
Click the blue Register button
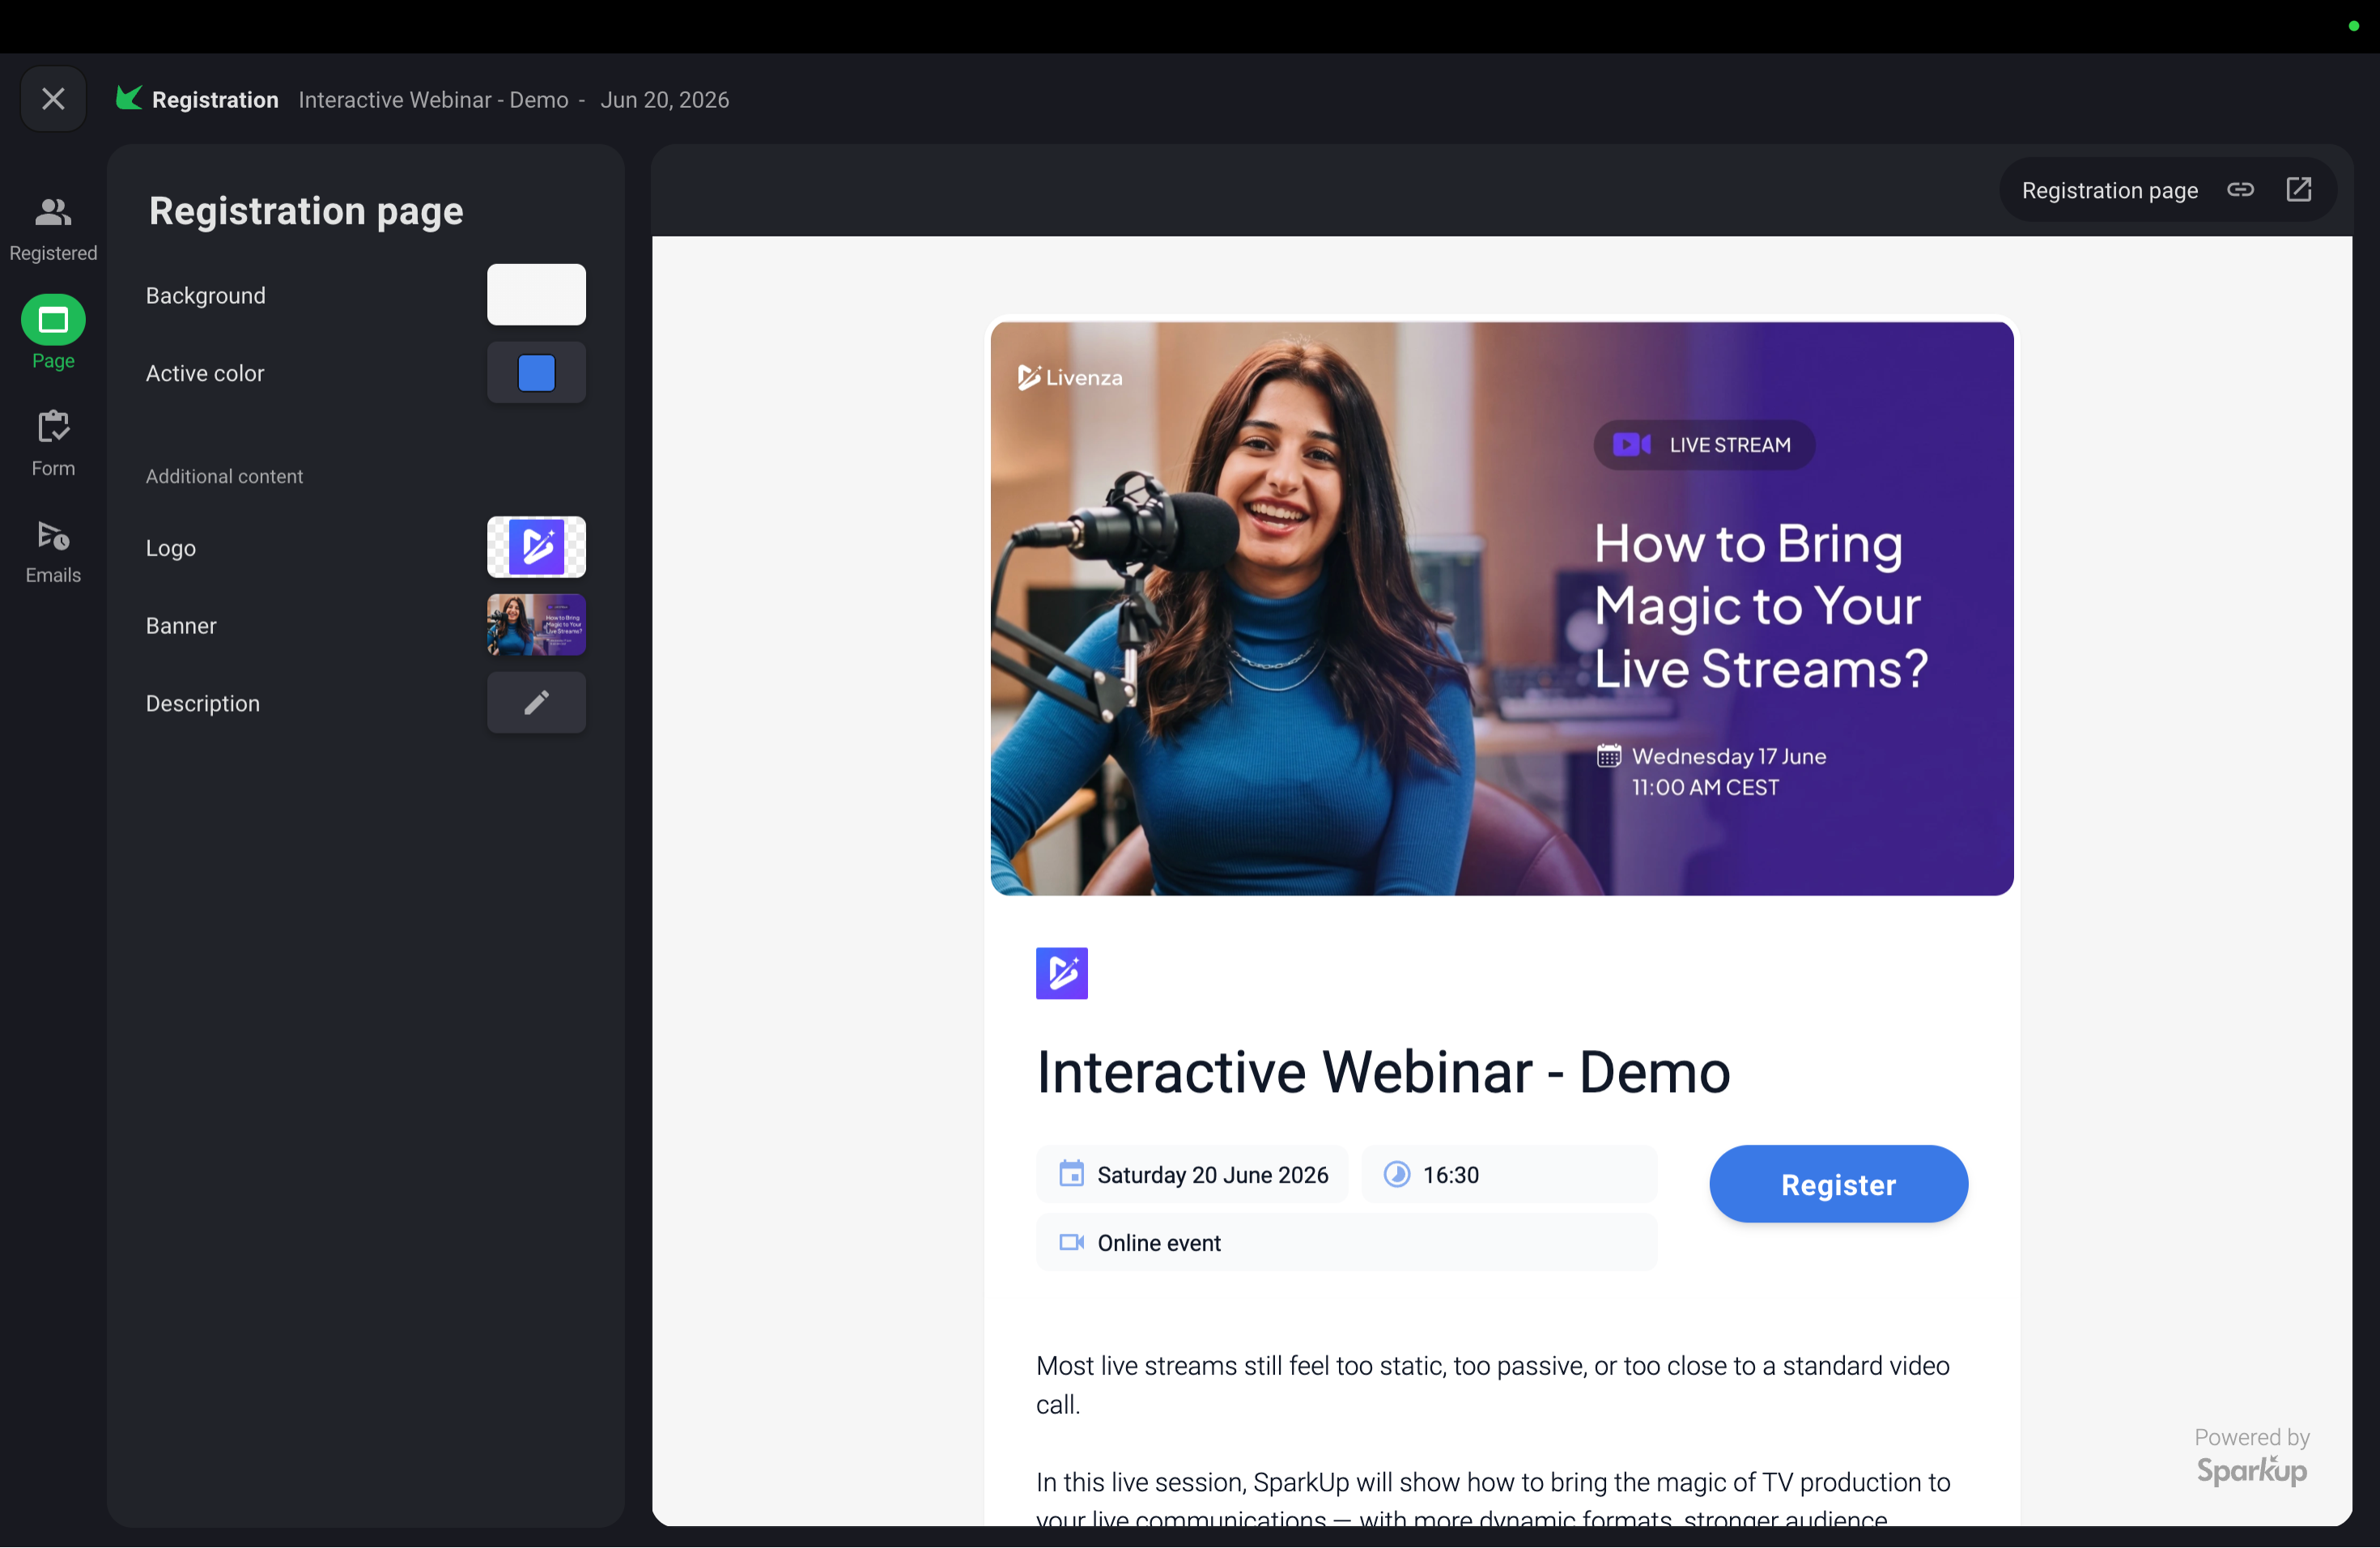coord(1838,1184)
